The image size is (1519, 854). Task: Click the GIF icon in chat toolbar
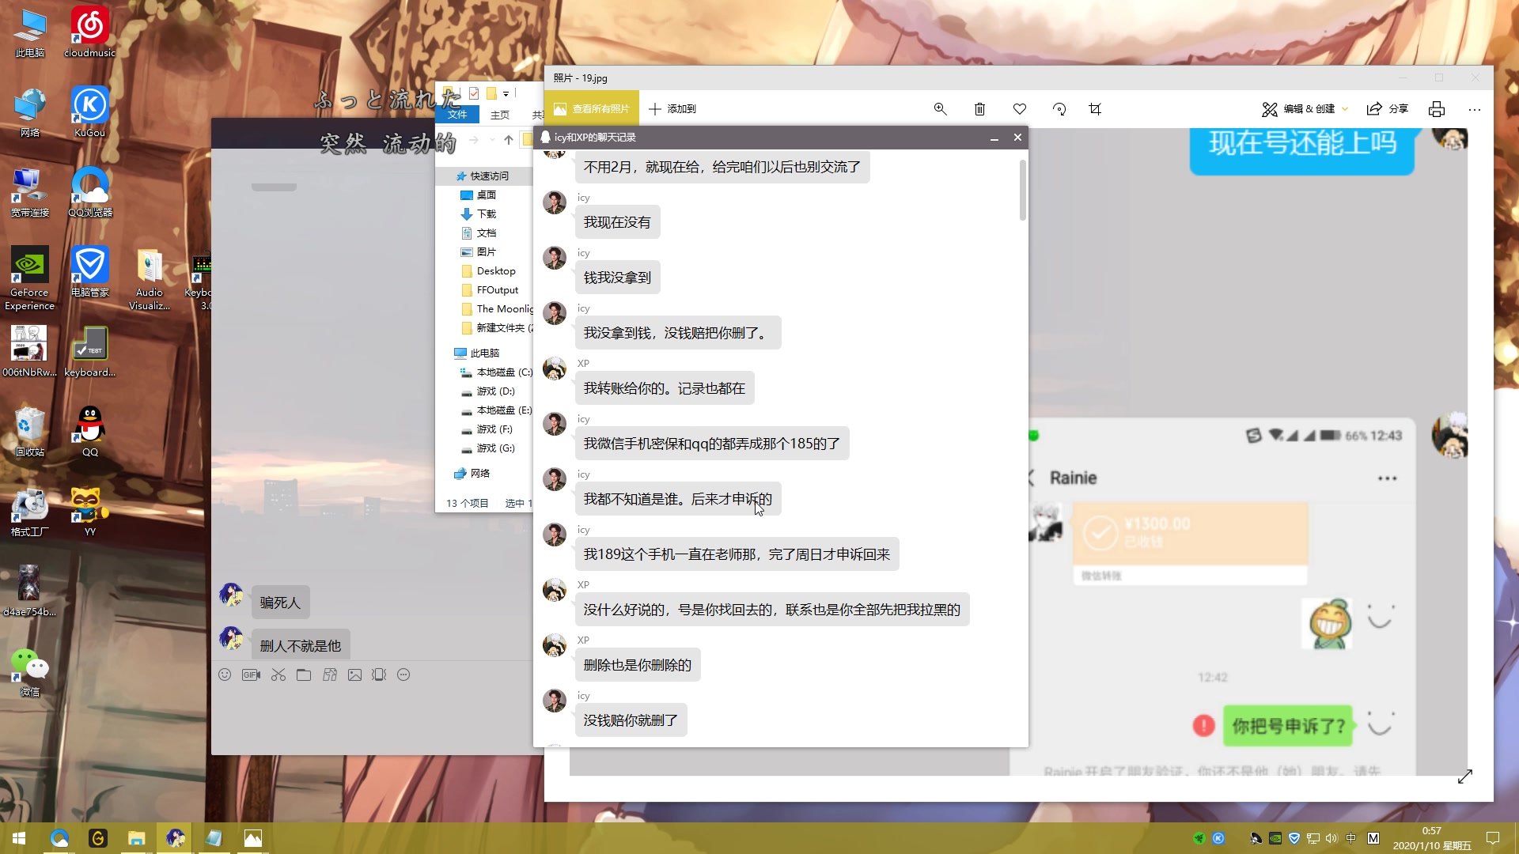coord(251,675)
